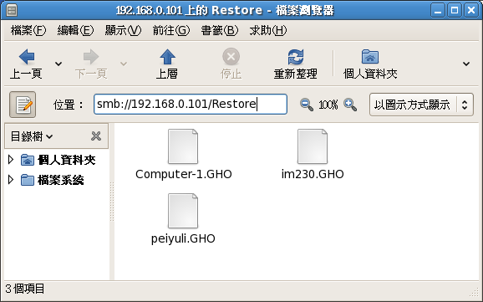Viewport: 483px width, 302px height.
Task: Click the 100% zoom level label
Action: 328,105
